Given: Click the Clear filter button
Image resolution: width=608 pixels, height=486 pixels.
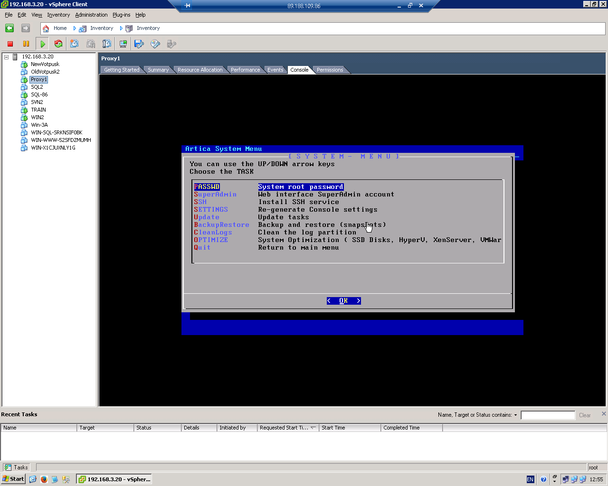Looking at the screenshot, I should point(585,415).
